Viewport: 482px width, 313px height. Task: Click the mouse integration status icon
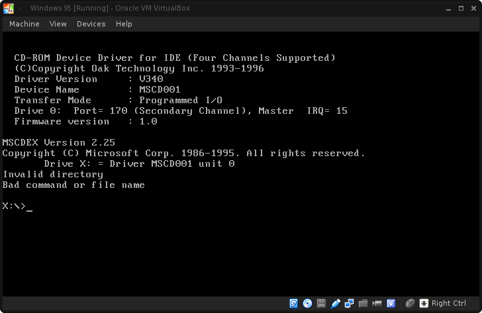point(410,304)
